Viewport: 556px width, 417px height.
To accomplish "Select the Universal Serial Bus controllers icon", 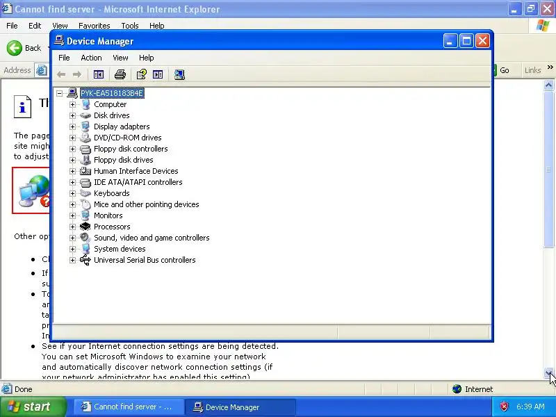I will coord(85,260).
